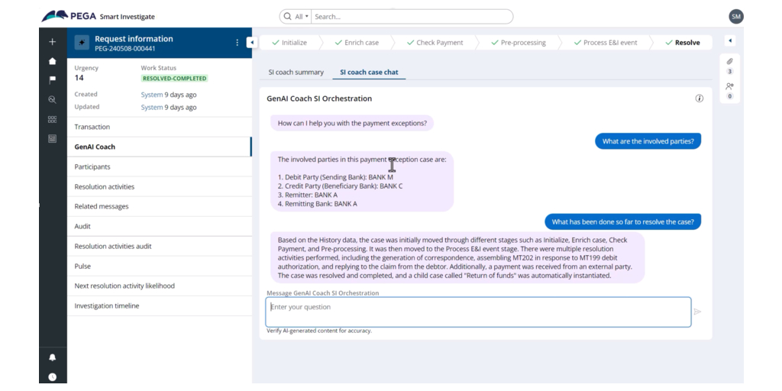The height and width of the screenshot is (391, 782).
Task: Switch to SI coach case chat tab
Action: click(x=369, y=73)
